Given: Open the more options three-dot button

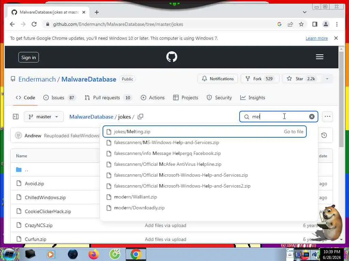Looking at the screenshot, I should point(327,117).
